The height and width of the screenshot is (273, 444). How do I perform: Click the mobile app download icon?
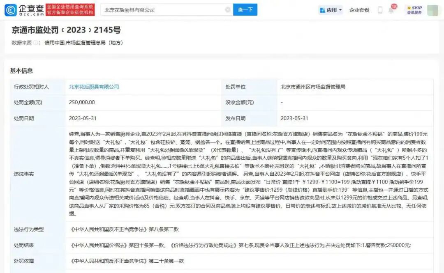[380, 10]
